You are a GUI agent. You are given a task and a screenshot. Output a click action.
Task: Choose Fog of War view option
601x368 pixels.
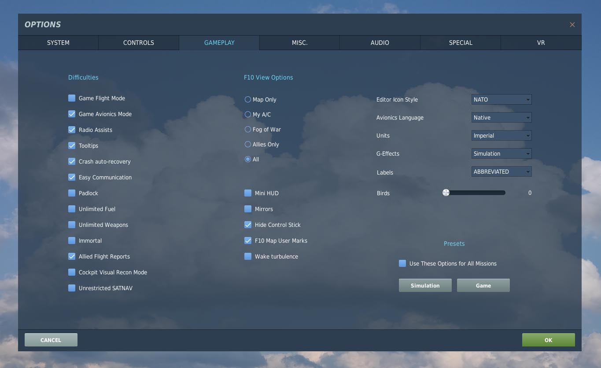[x=248, y=129]
